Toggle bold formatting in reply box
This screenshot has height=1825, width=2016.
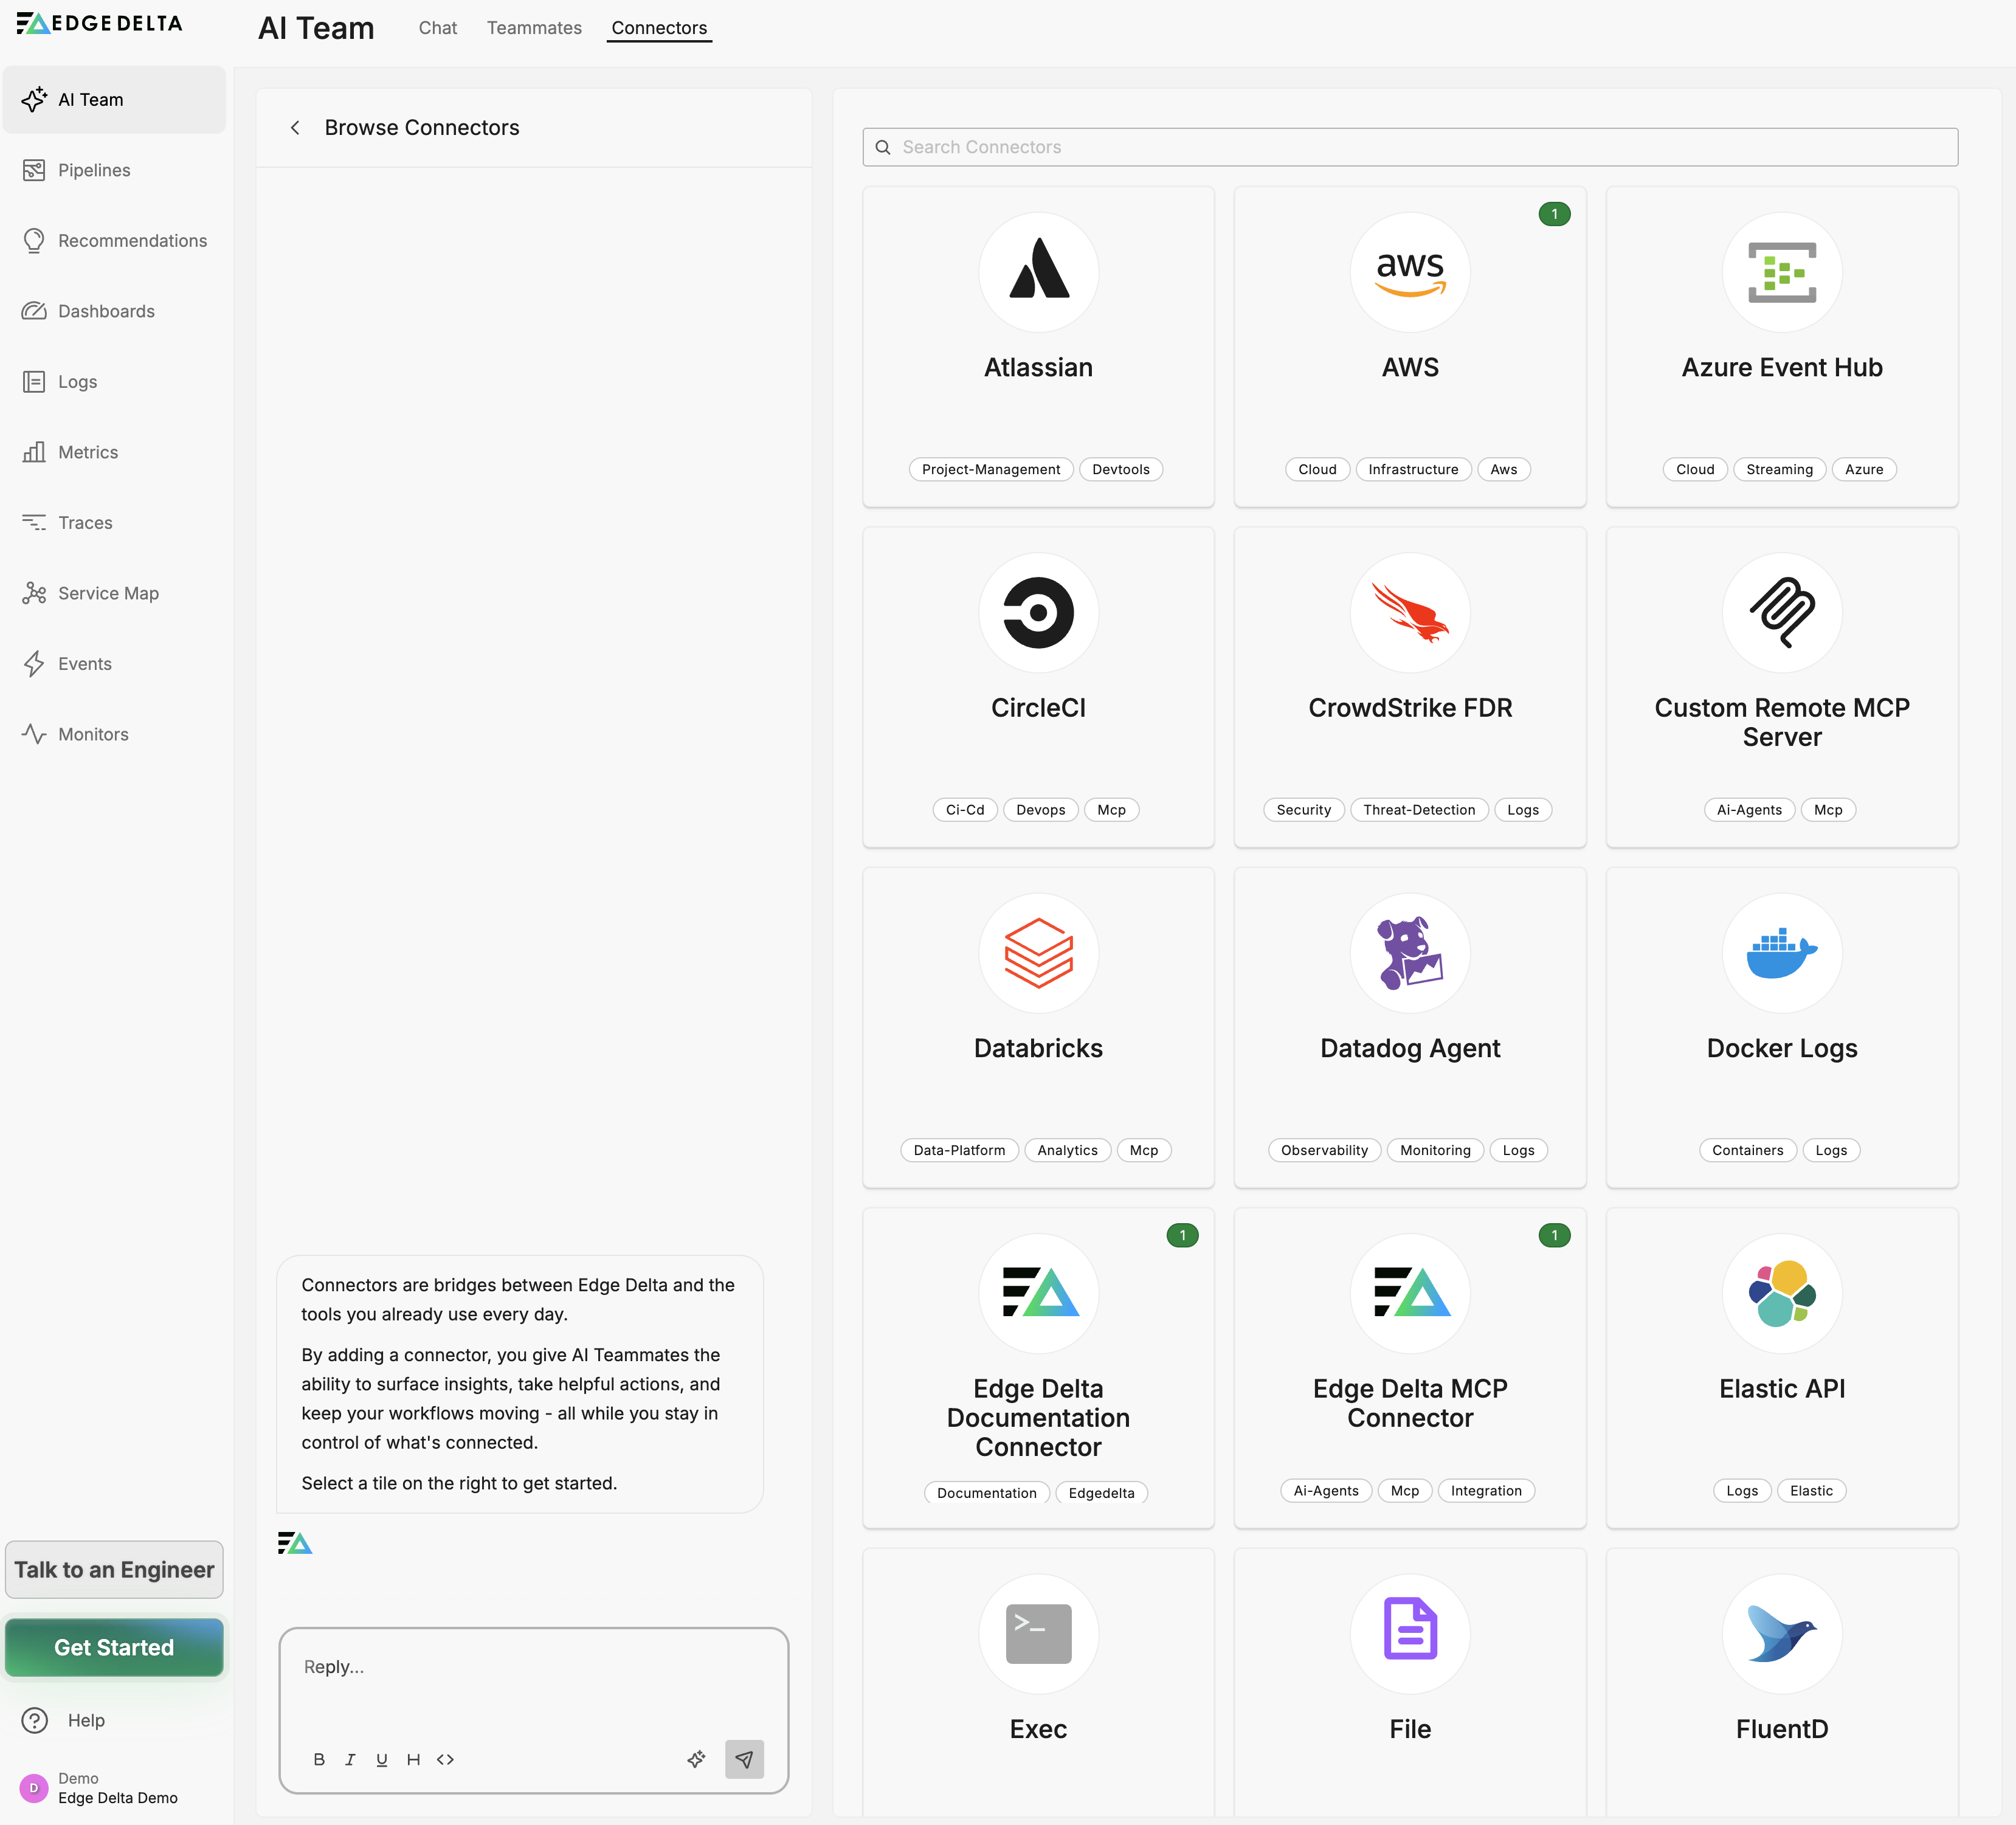pos(319,1759)
